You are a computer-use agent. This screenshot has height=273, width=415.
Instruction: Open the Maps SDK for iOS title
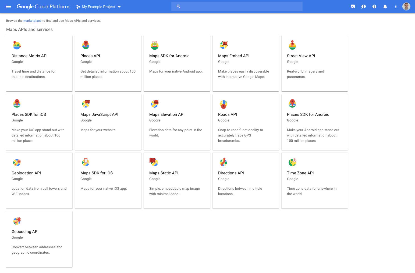click(x=97, y=173)
